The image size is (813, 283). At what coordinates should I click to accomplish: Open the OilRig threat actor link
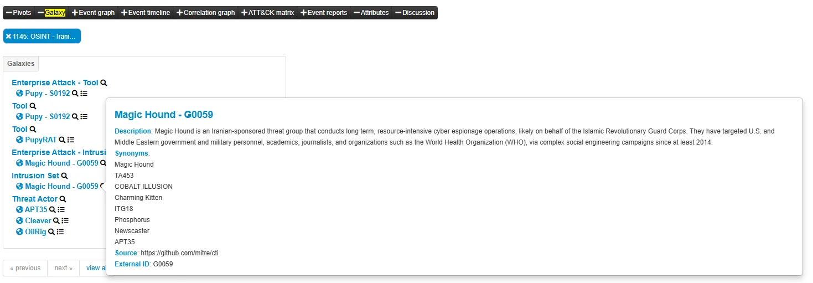pyautogui.click(x=35, y=232)
